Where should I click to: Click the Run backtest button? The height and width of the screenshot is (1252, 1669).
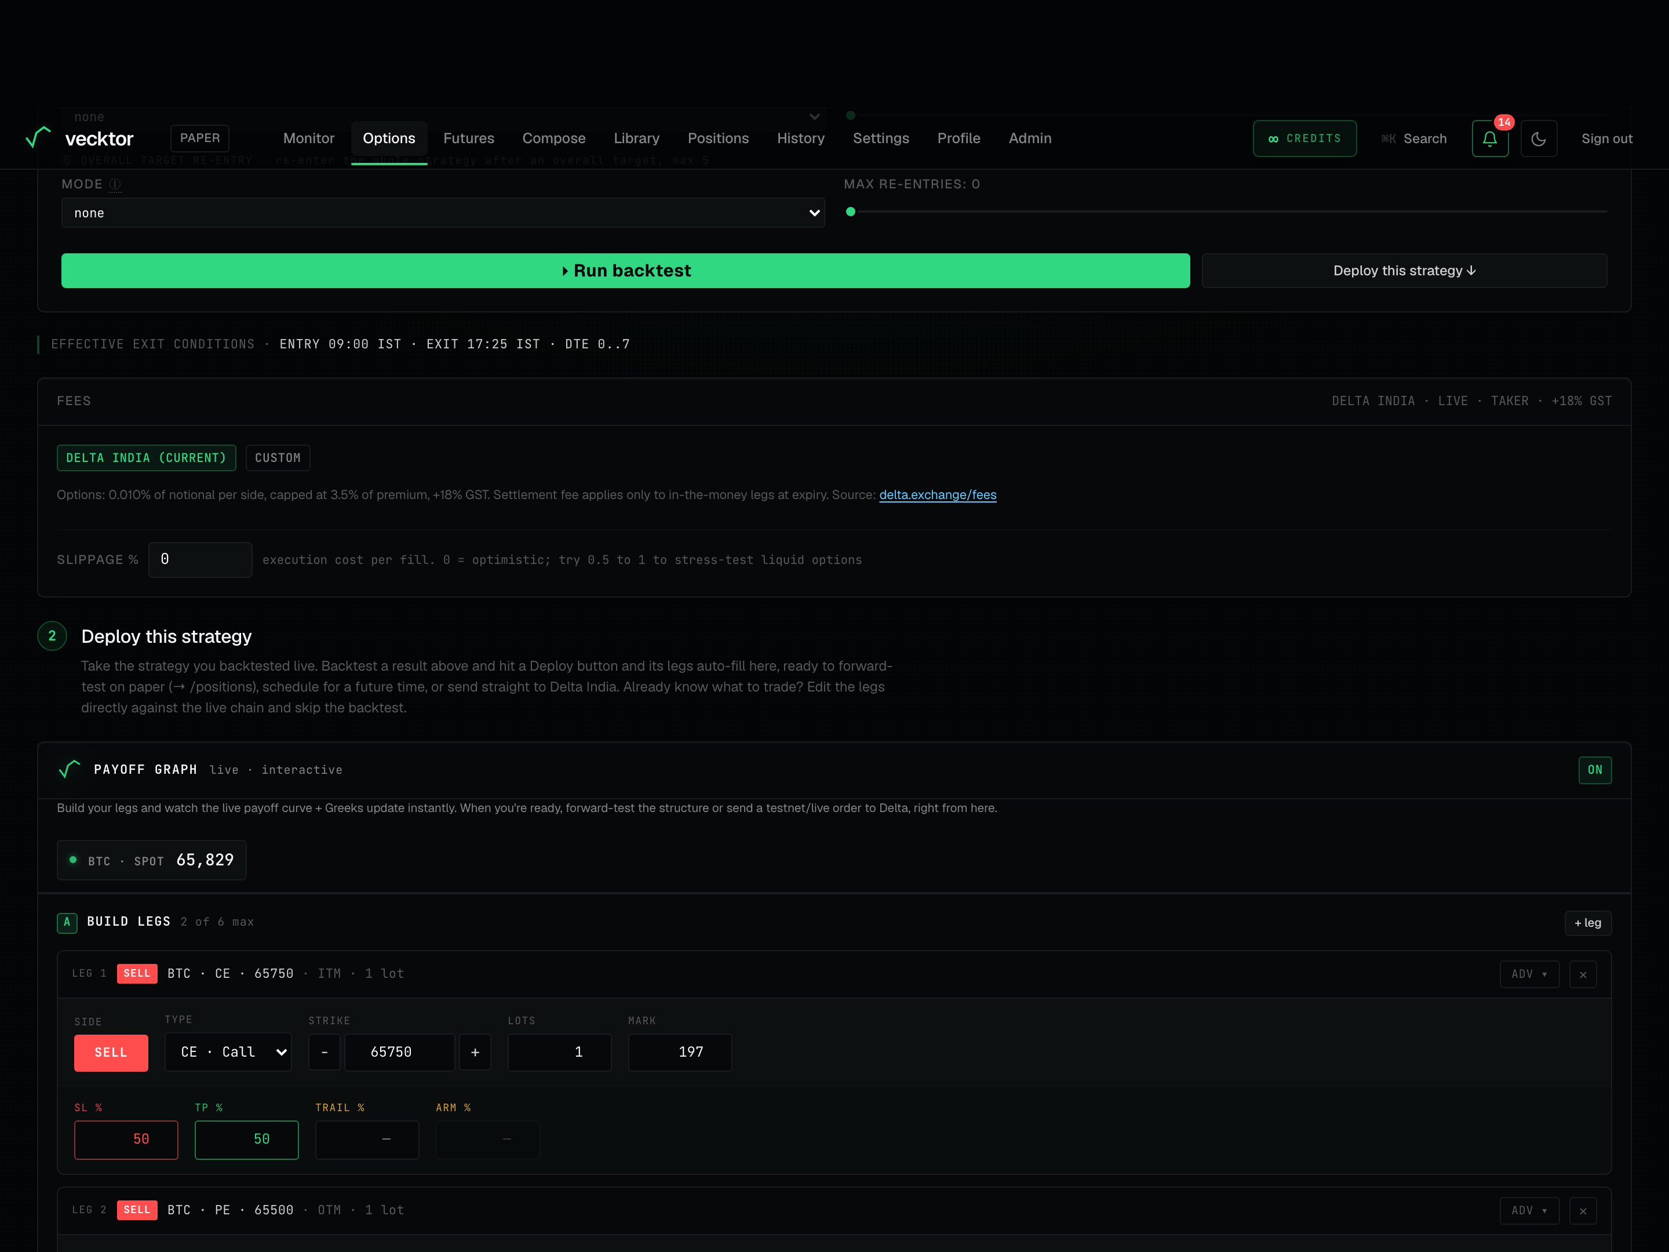point(625,271)
